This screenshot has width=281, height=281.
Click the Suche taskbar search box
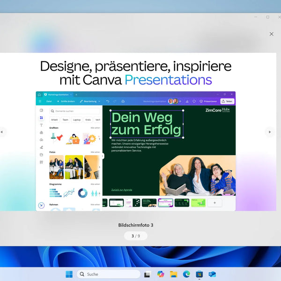109,274
